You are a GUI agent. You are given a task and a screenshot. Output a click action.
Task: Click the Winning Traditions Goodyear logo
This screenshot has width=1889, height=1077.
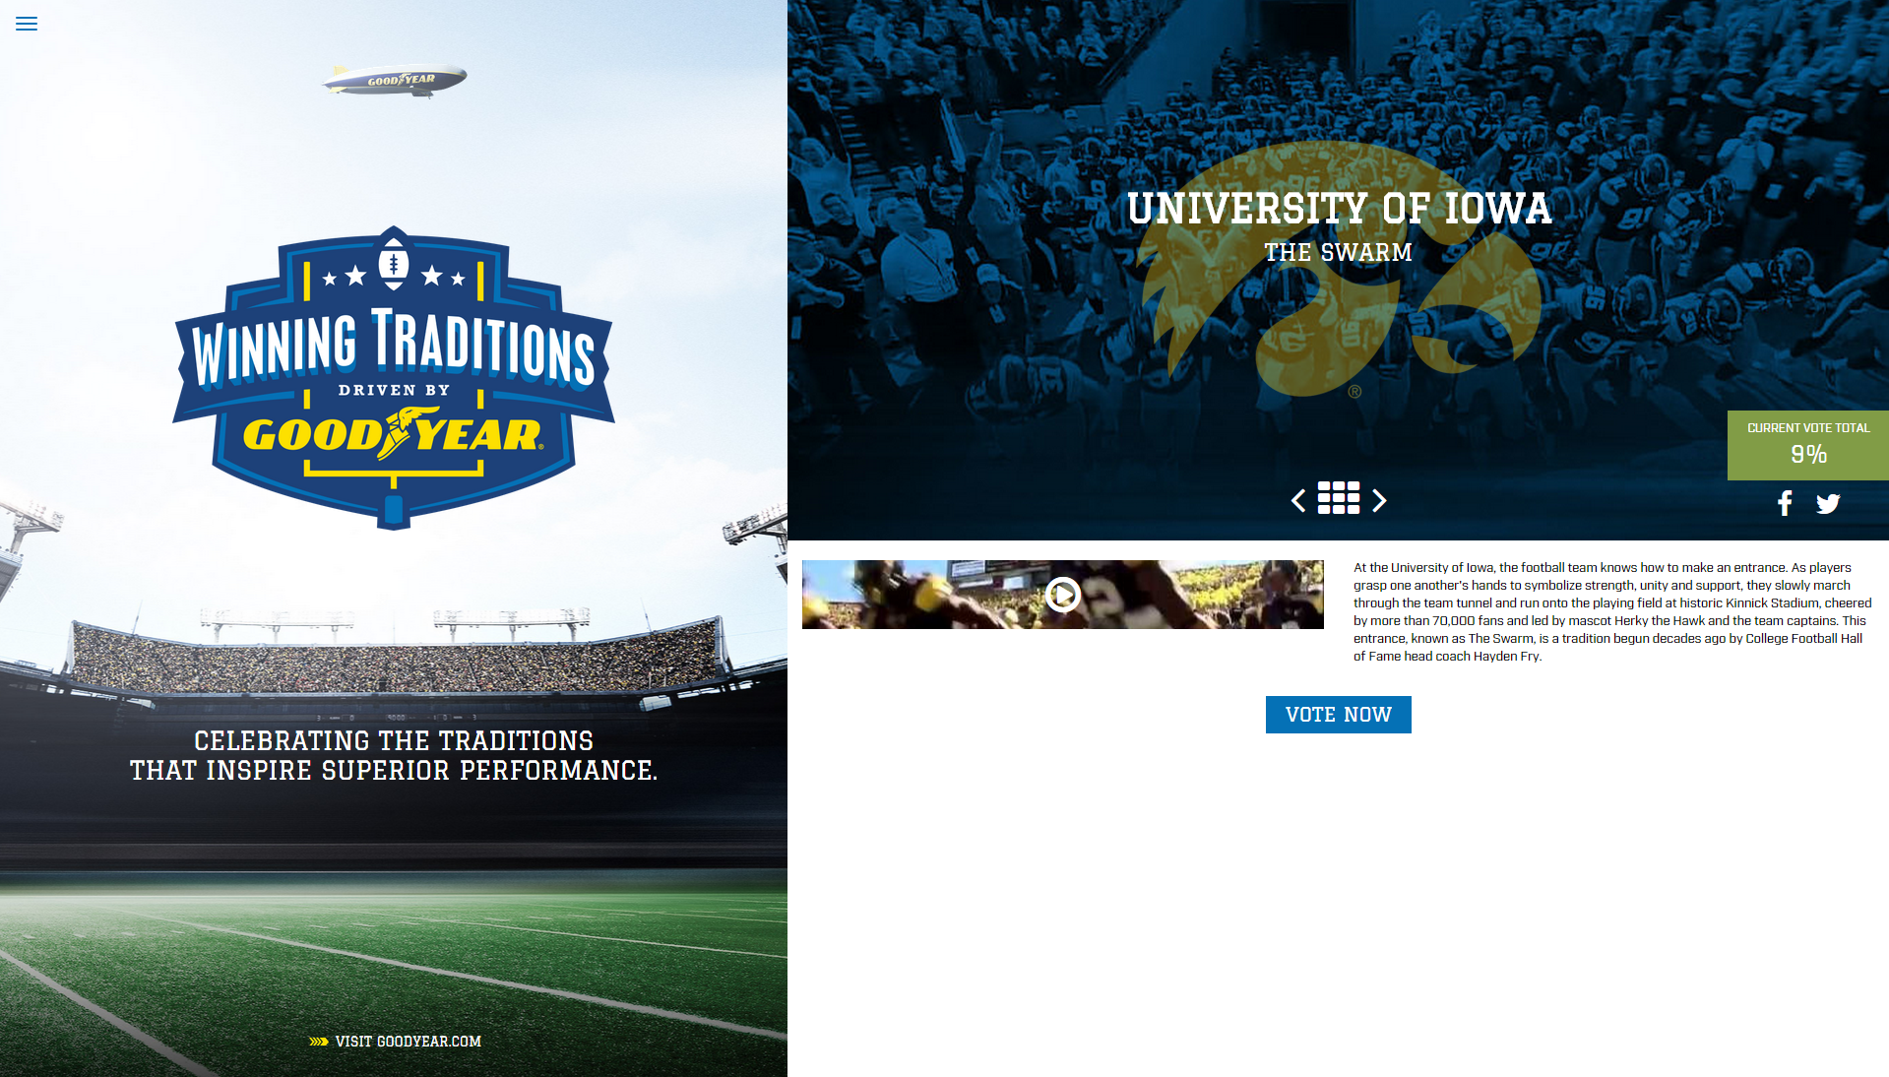(x=394, y=378)
